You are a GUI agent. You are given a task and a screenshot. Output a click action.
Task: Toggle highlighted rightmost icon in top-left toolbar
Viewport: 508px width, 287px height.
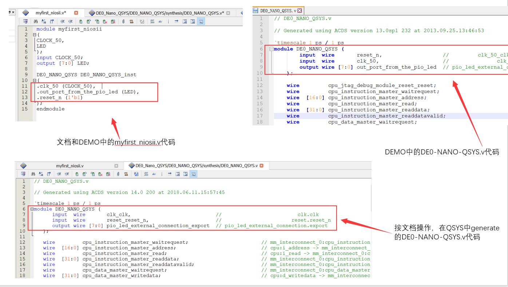click(201, 21)
